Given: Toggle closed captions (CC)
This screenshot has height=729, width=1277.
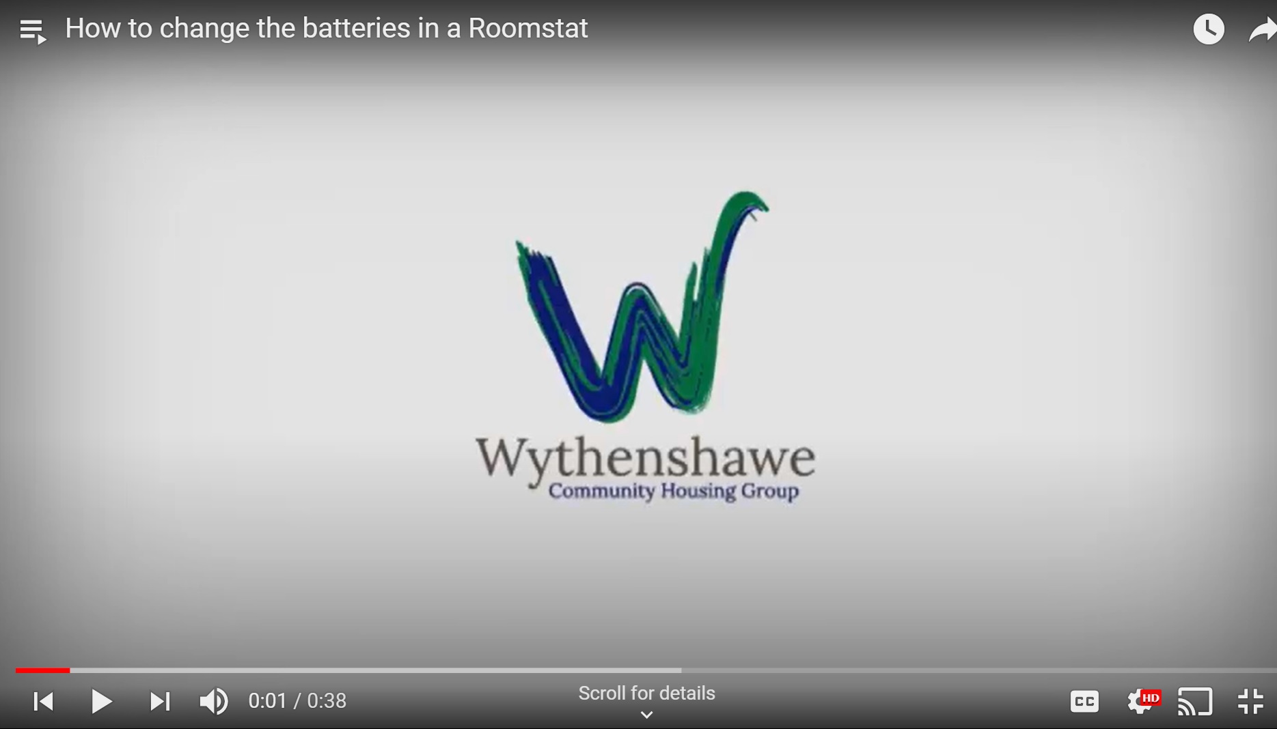Looking at the screenshot, I should [x=1084, y=701].
